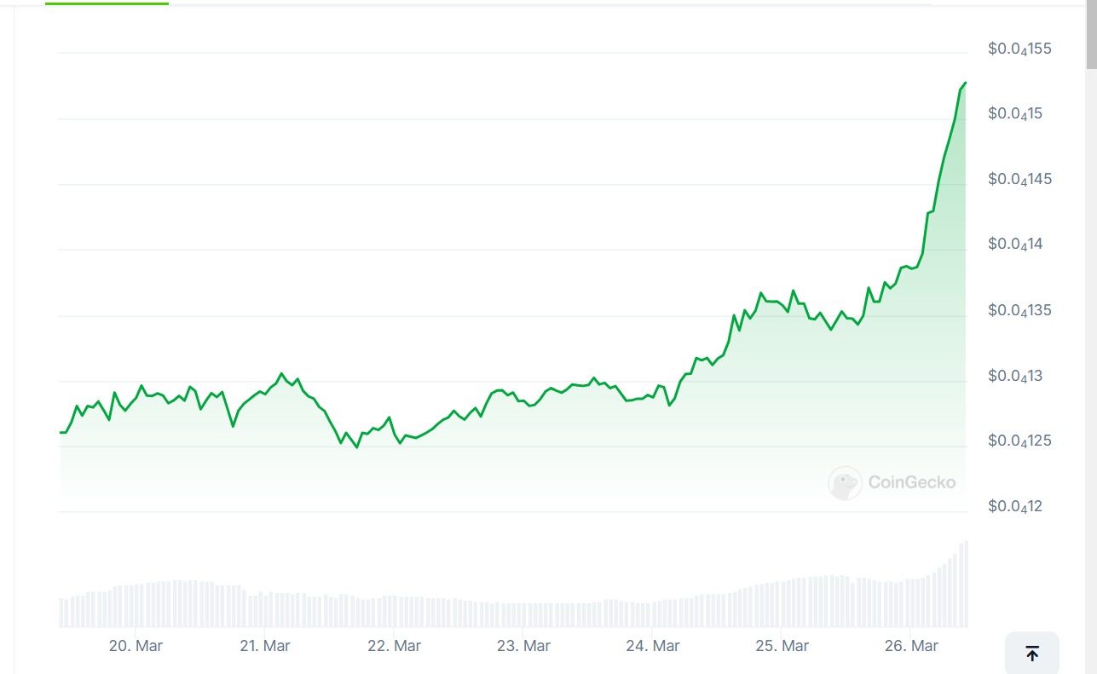Click the scroll-to-top arrow button

point(1032,654)
